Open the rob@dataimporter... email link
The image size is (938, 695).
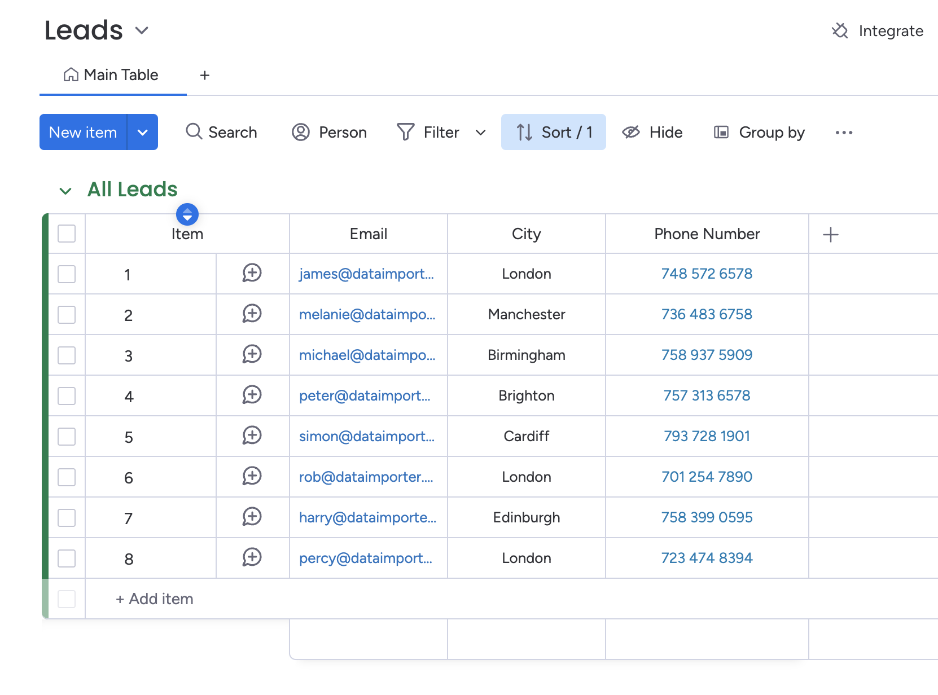[366, 477]
